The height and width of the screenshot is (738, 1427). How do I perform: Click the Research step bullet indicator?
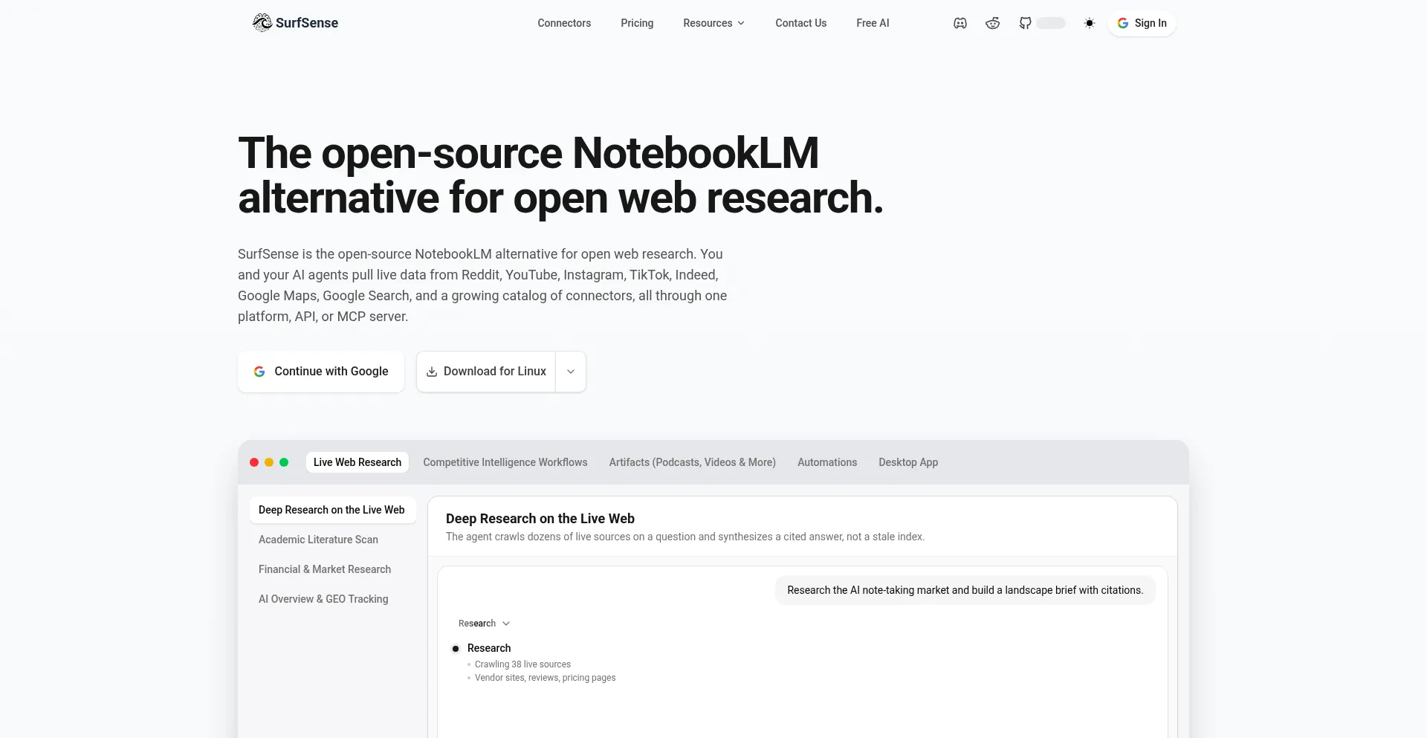click(456, 649)
